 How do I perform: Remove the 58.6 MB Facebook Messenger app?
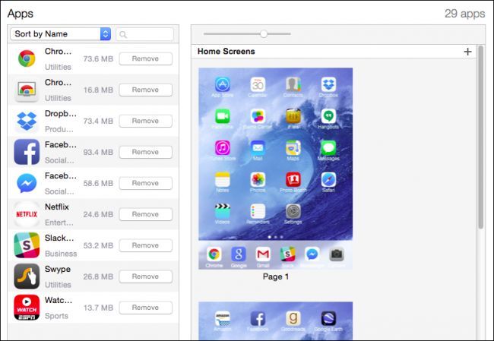[146, 183]
